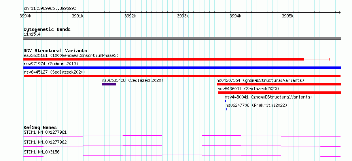This screenshot has height=161, width=352.
Task: Click the nsv6445127 (Sedlazeck2020) label
Action: [x=55, y=72]
